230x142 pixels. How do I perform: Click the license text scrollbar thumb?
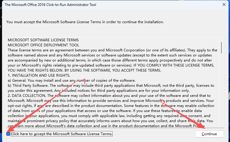click(x=221, y=47)
